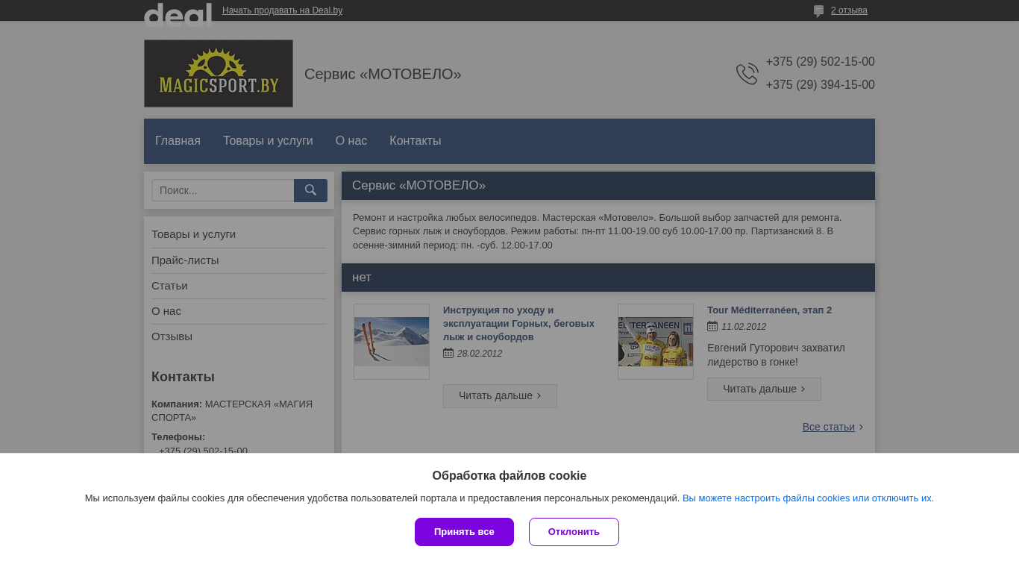Viewport: 1019px width, 573px height.
Task: Click the 'Отклонить' cookie button
Action: coord(574,532)
